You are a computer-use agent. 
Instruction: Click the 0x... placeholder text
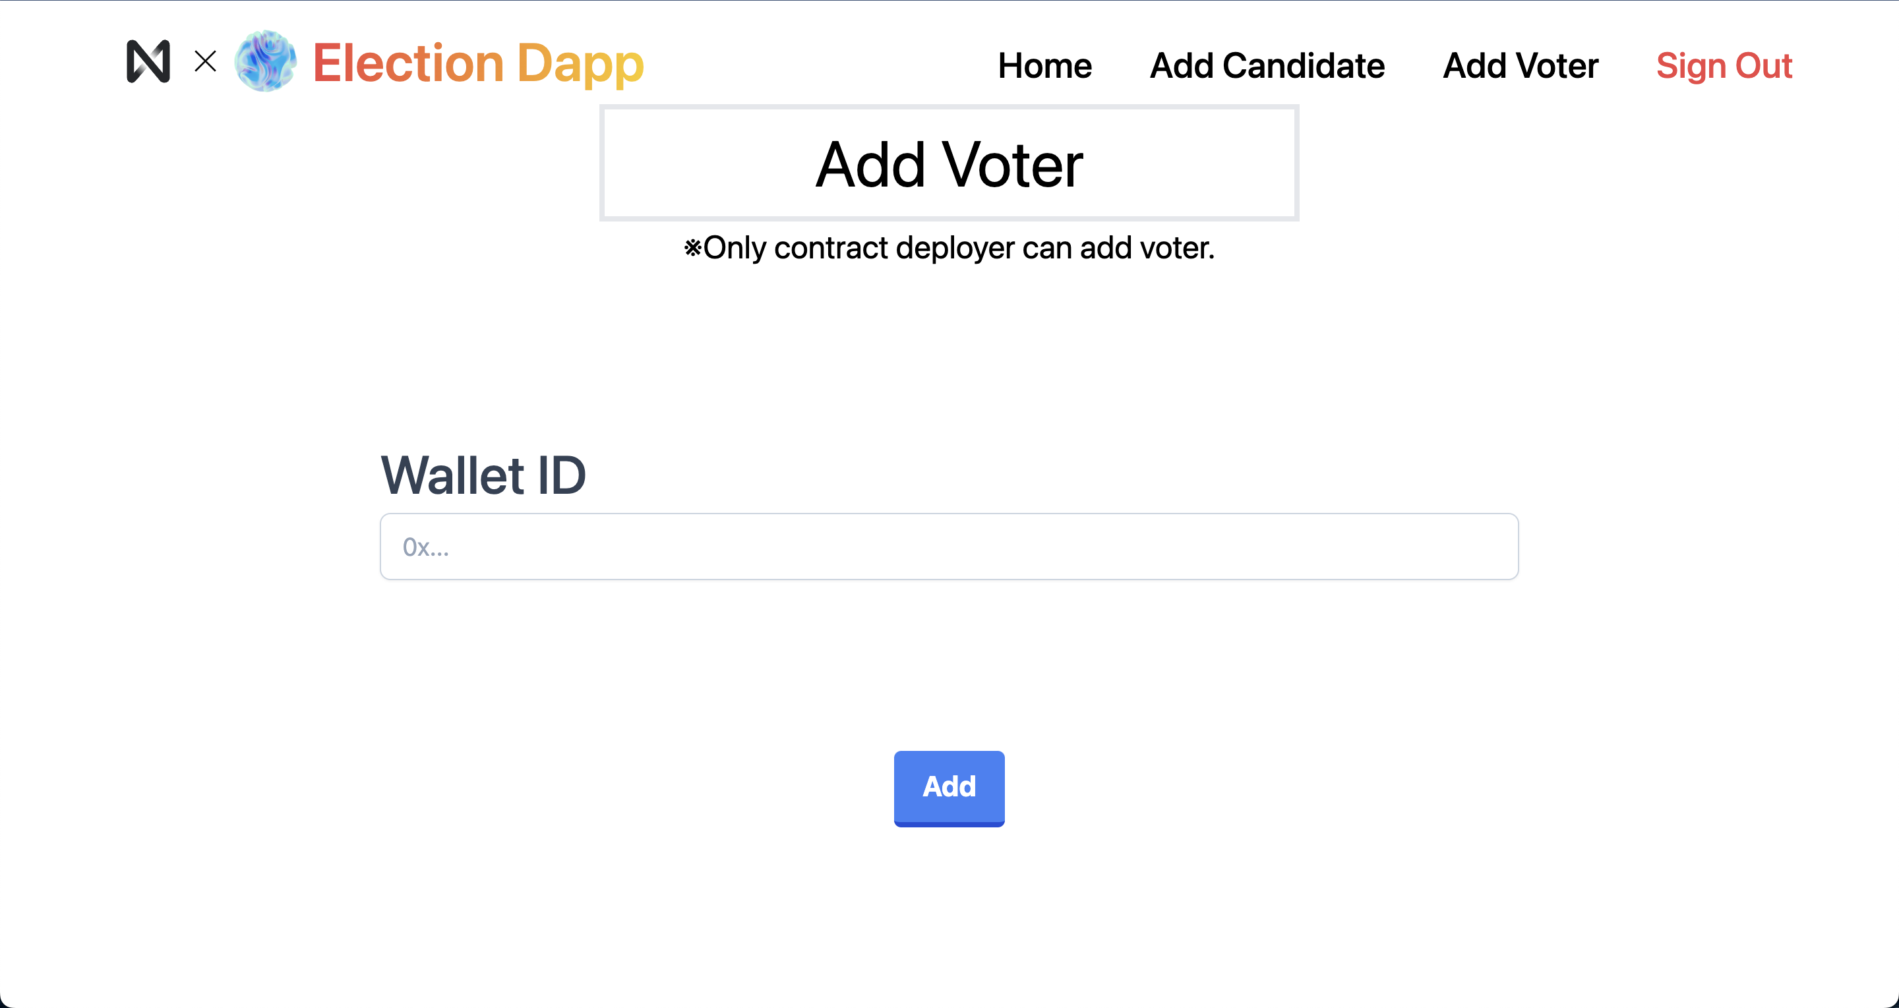click(425, 547)
